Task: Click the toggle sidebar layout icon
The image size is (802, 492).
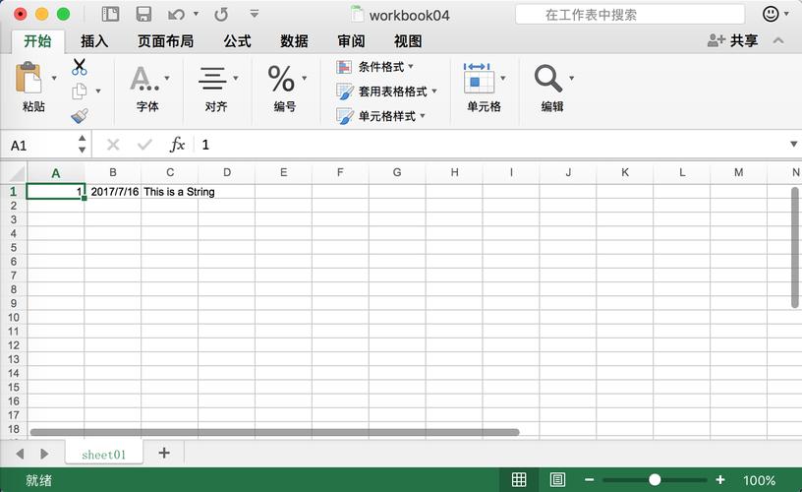Action: click(x=110, y=15)
